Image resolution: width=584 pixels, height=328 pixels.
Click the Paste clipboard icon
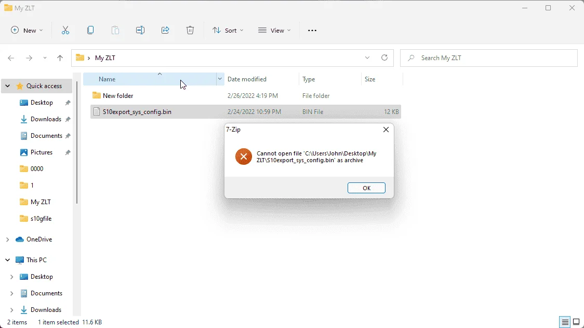coord(115,31)
